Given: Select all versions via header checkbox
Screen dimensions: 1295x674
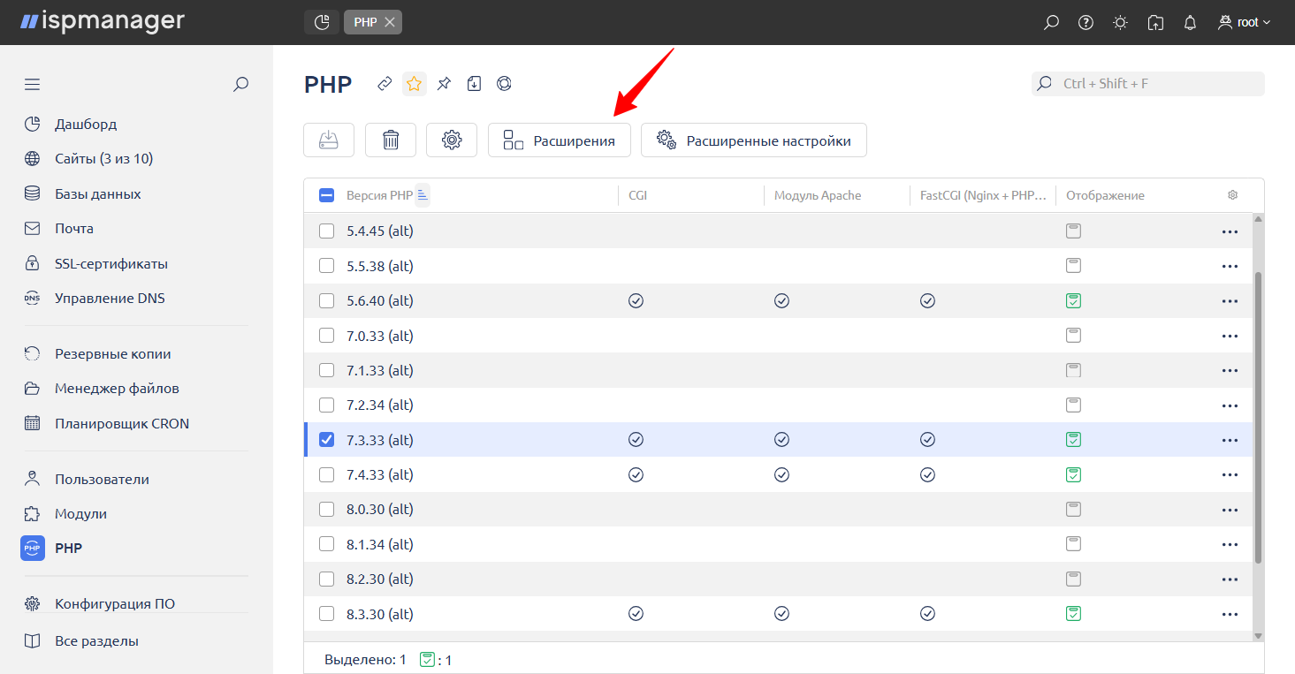Looking at the screenshot, I should [326, 194].
